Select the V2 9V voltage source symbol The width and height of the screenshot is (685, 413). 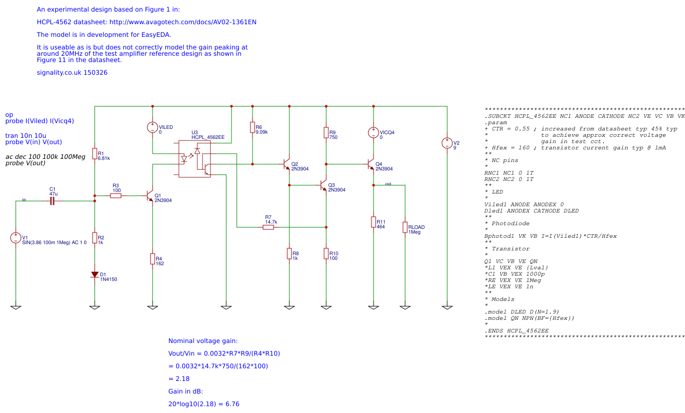[447, 143]
